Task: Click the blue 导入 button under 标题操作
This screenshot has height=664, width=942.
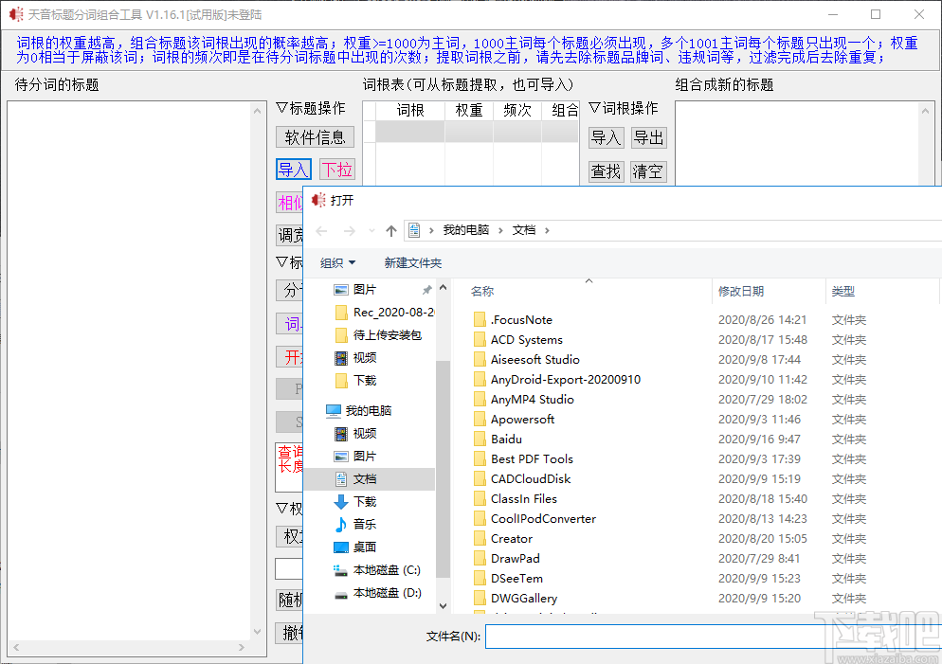Action: tap(294, 170)
